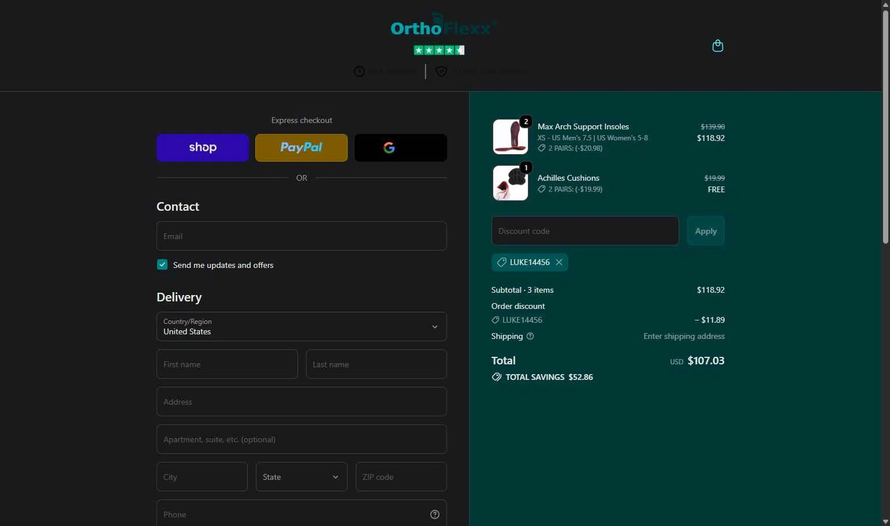Screen dimensions: 890x526
Task: Click the Apartment, suite field
Action: (301, 439)
